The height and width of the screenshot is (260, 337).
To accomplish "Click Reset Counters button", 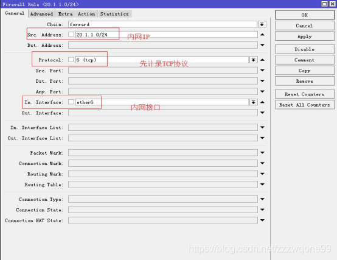I will [x=305, y=94].
